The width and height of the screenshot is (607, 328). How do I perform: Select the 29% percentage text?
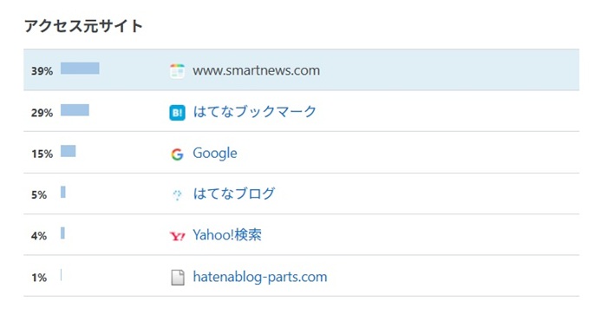pyautogui.click(x=42, y=113)
